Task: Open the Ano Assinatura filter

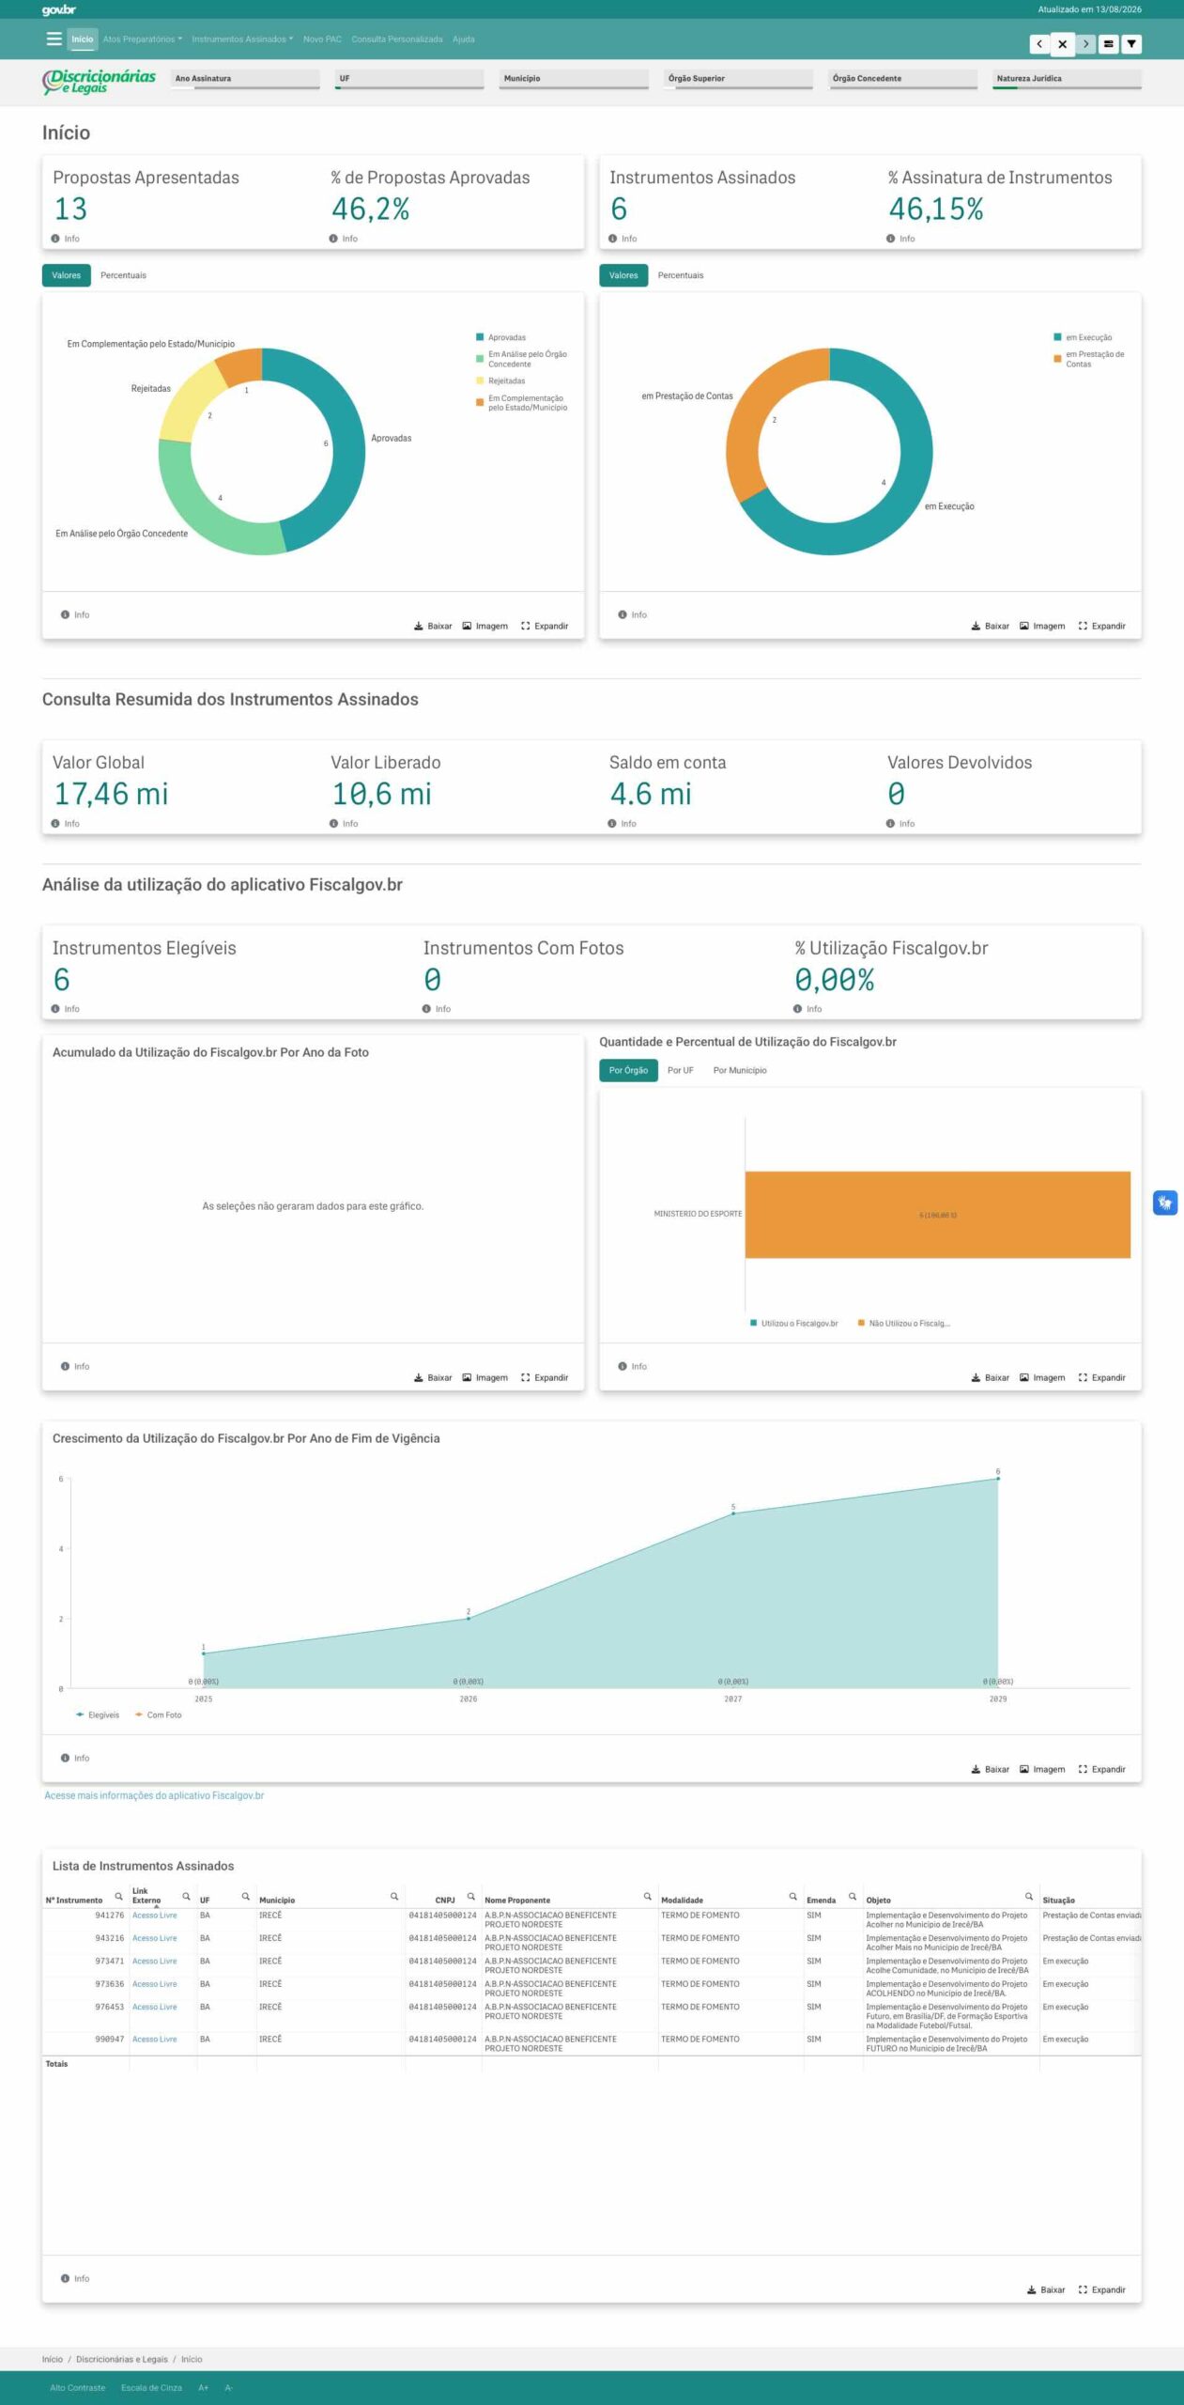Action: click(246, 79)
